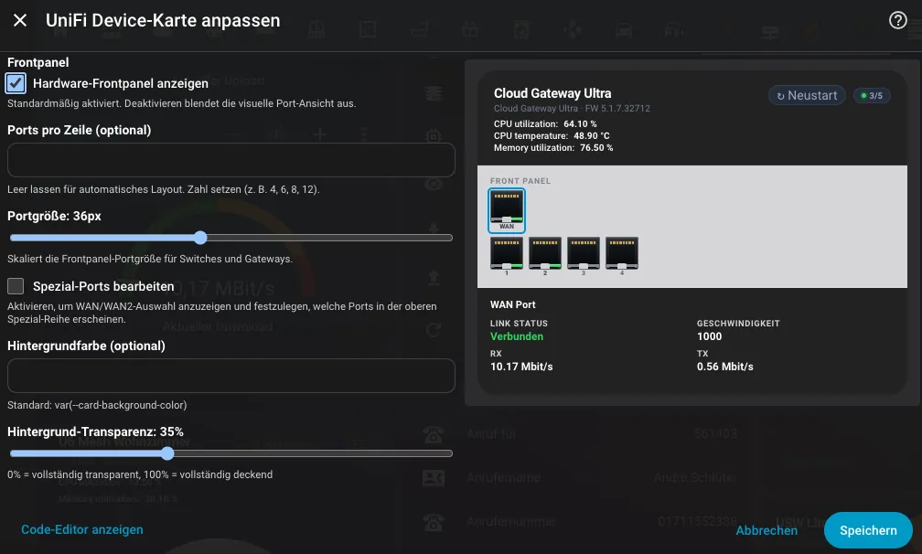
Task: Click Neustart button on Cloud Gateway card
Action: 807,95
